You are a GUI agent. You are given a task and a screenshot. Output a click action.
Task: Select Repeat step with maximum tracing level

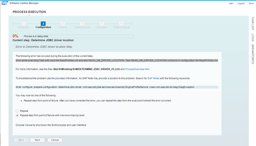[17, 115]
